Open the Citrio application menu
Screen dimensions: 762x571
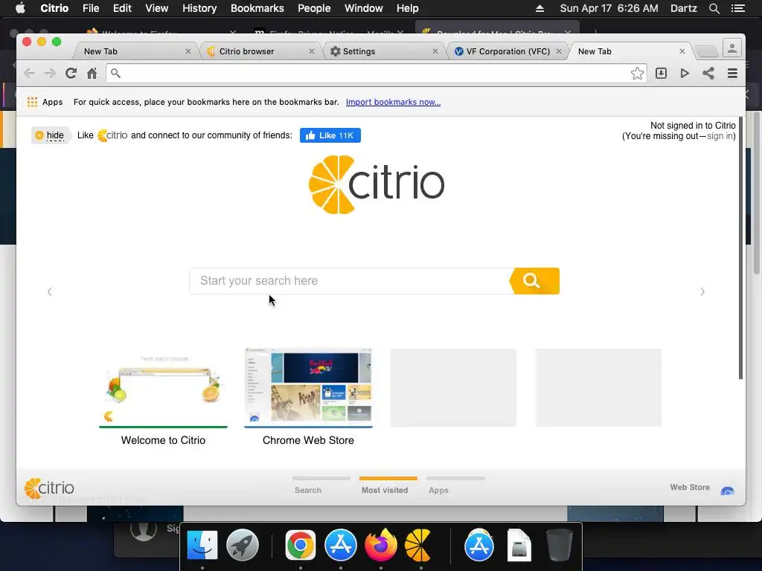54,8
